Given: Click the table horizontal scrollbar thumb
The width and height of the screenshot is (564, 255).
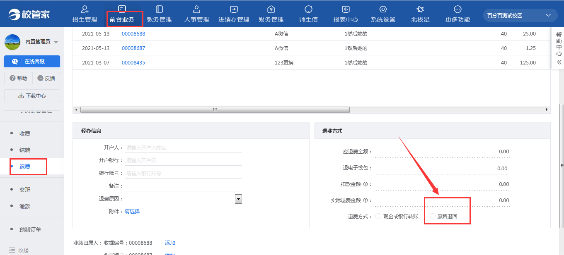Looking at the screenshot, I should click(215, 110).
